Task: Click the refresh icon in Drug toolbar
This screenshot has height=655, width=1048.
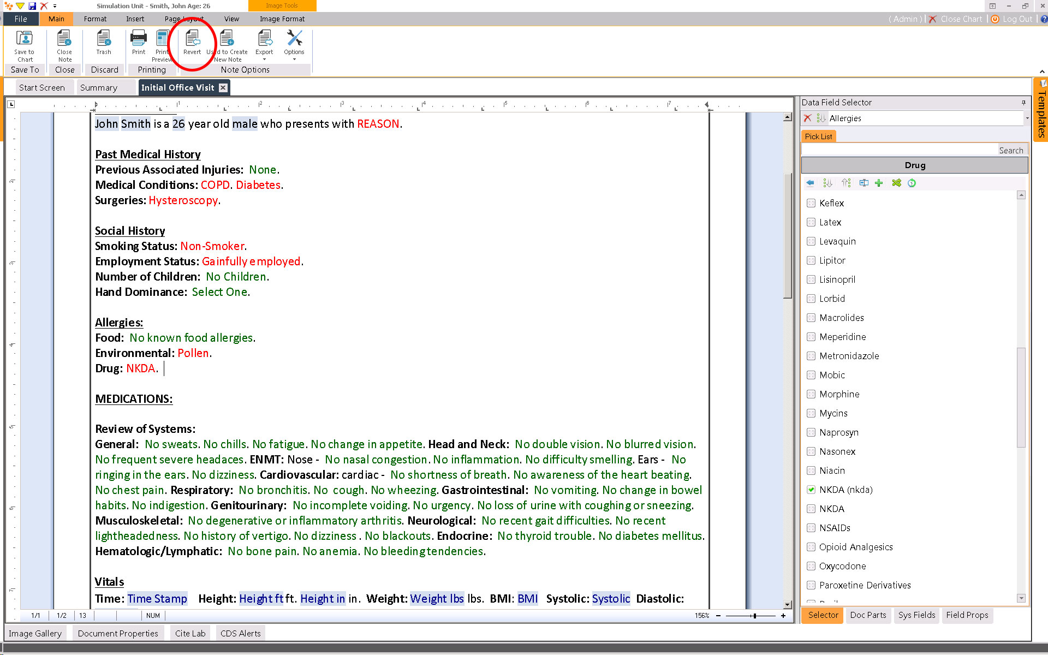Action: 912,183
